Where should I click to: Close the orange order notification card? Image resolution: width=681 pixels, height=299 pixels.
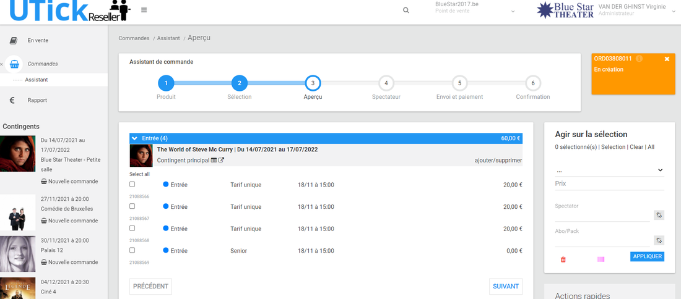[667, 59]
